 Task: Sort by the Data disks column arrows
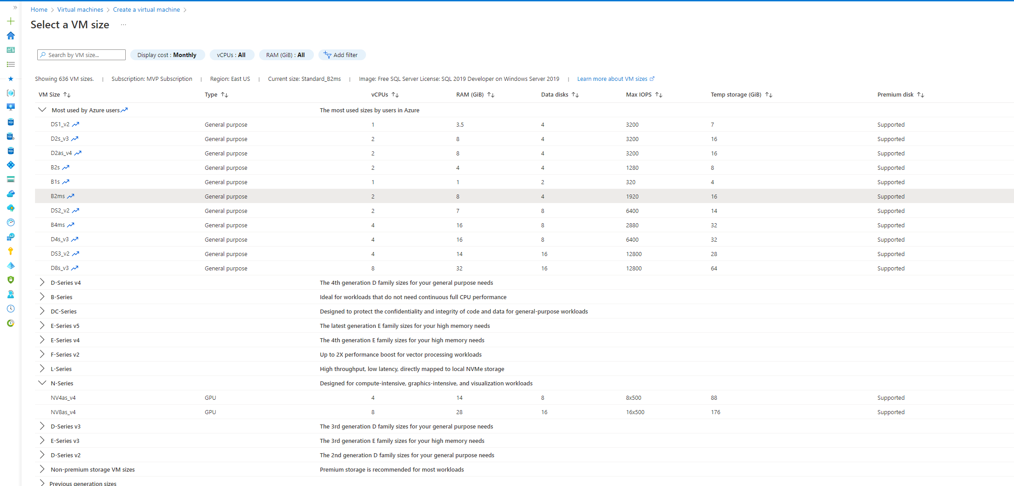point(575,95)
